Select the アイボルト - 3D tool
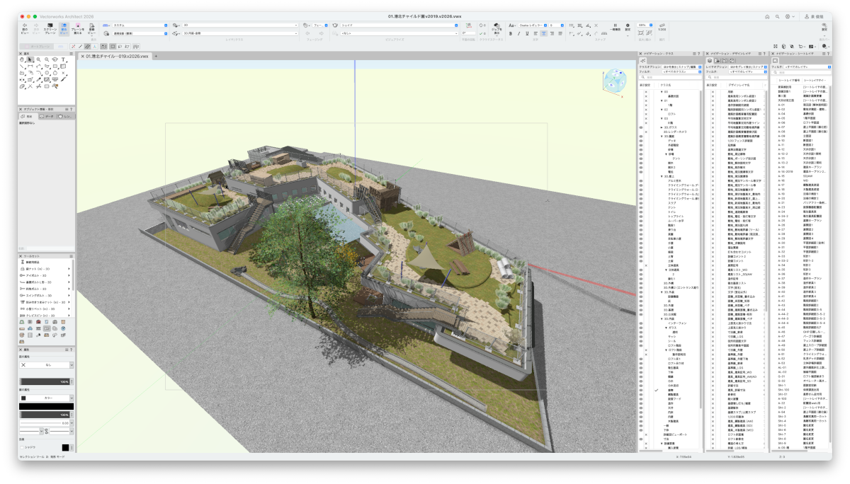Image resolution: width=850 pixels, height=484 pixels. (46, 275)
